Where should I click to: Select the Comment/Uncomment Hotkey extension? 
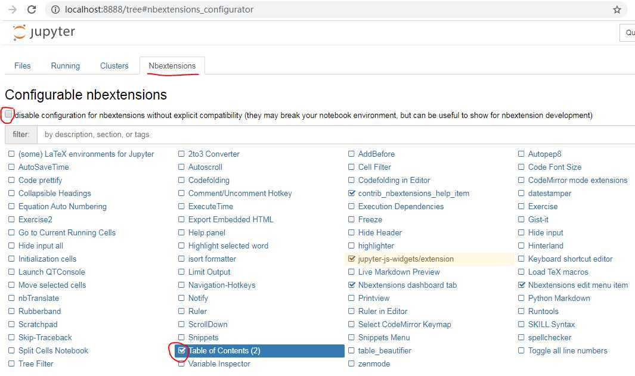pos(240,193)
